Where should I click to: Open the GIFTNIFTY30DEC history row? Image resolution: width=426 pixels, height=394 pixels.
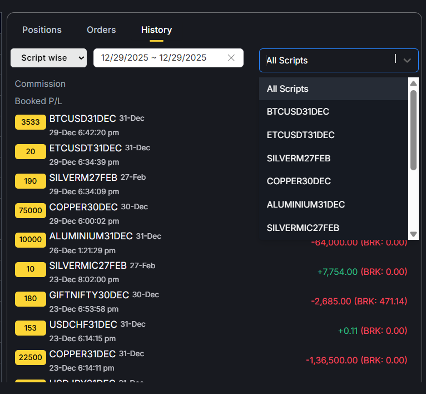click(x=89, y=295)
